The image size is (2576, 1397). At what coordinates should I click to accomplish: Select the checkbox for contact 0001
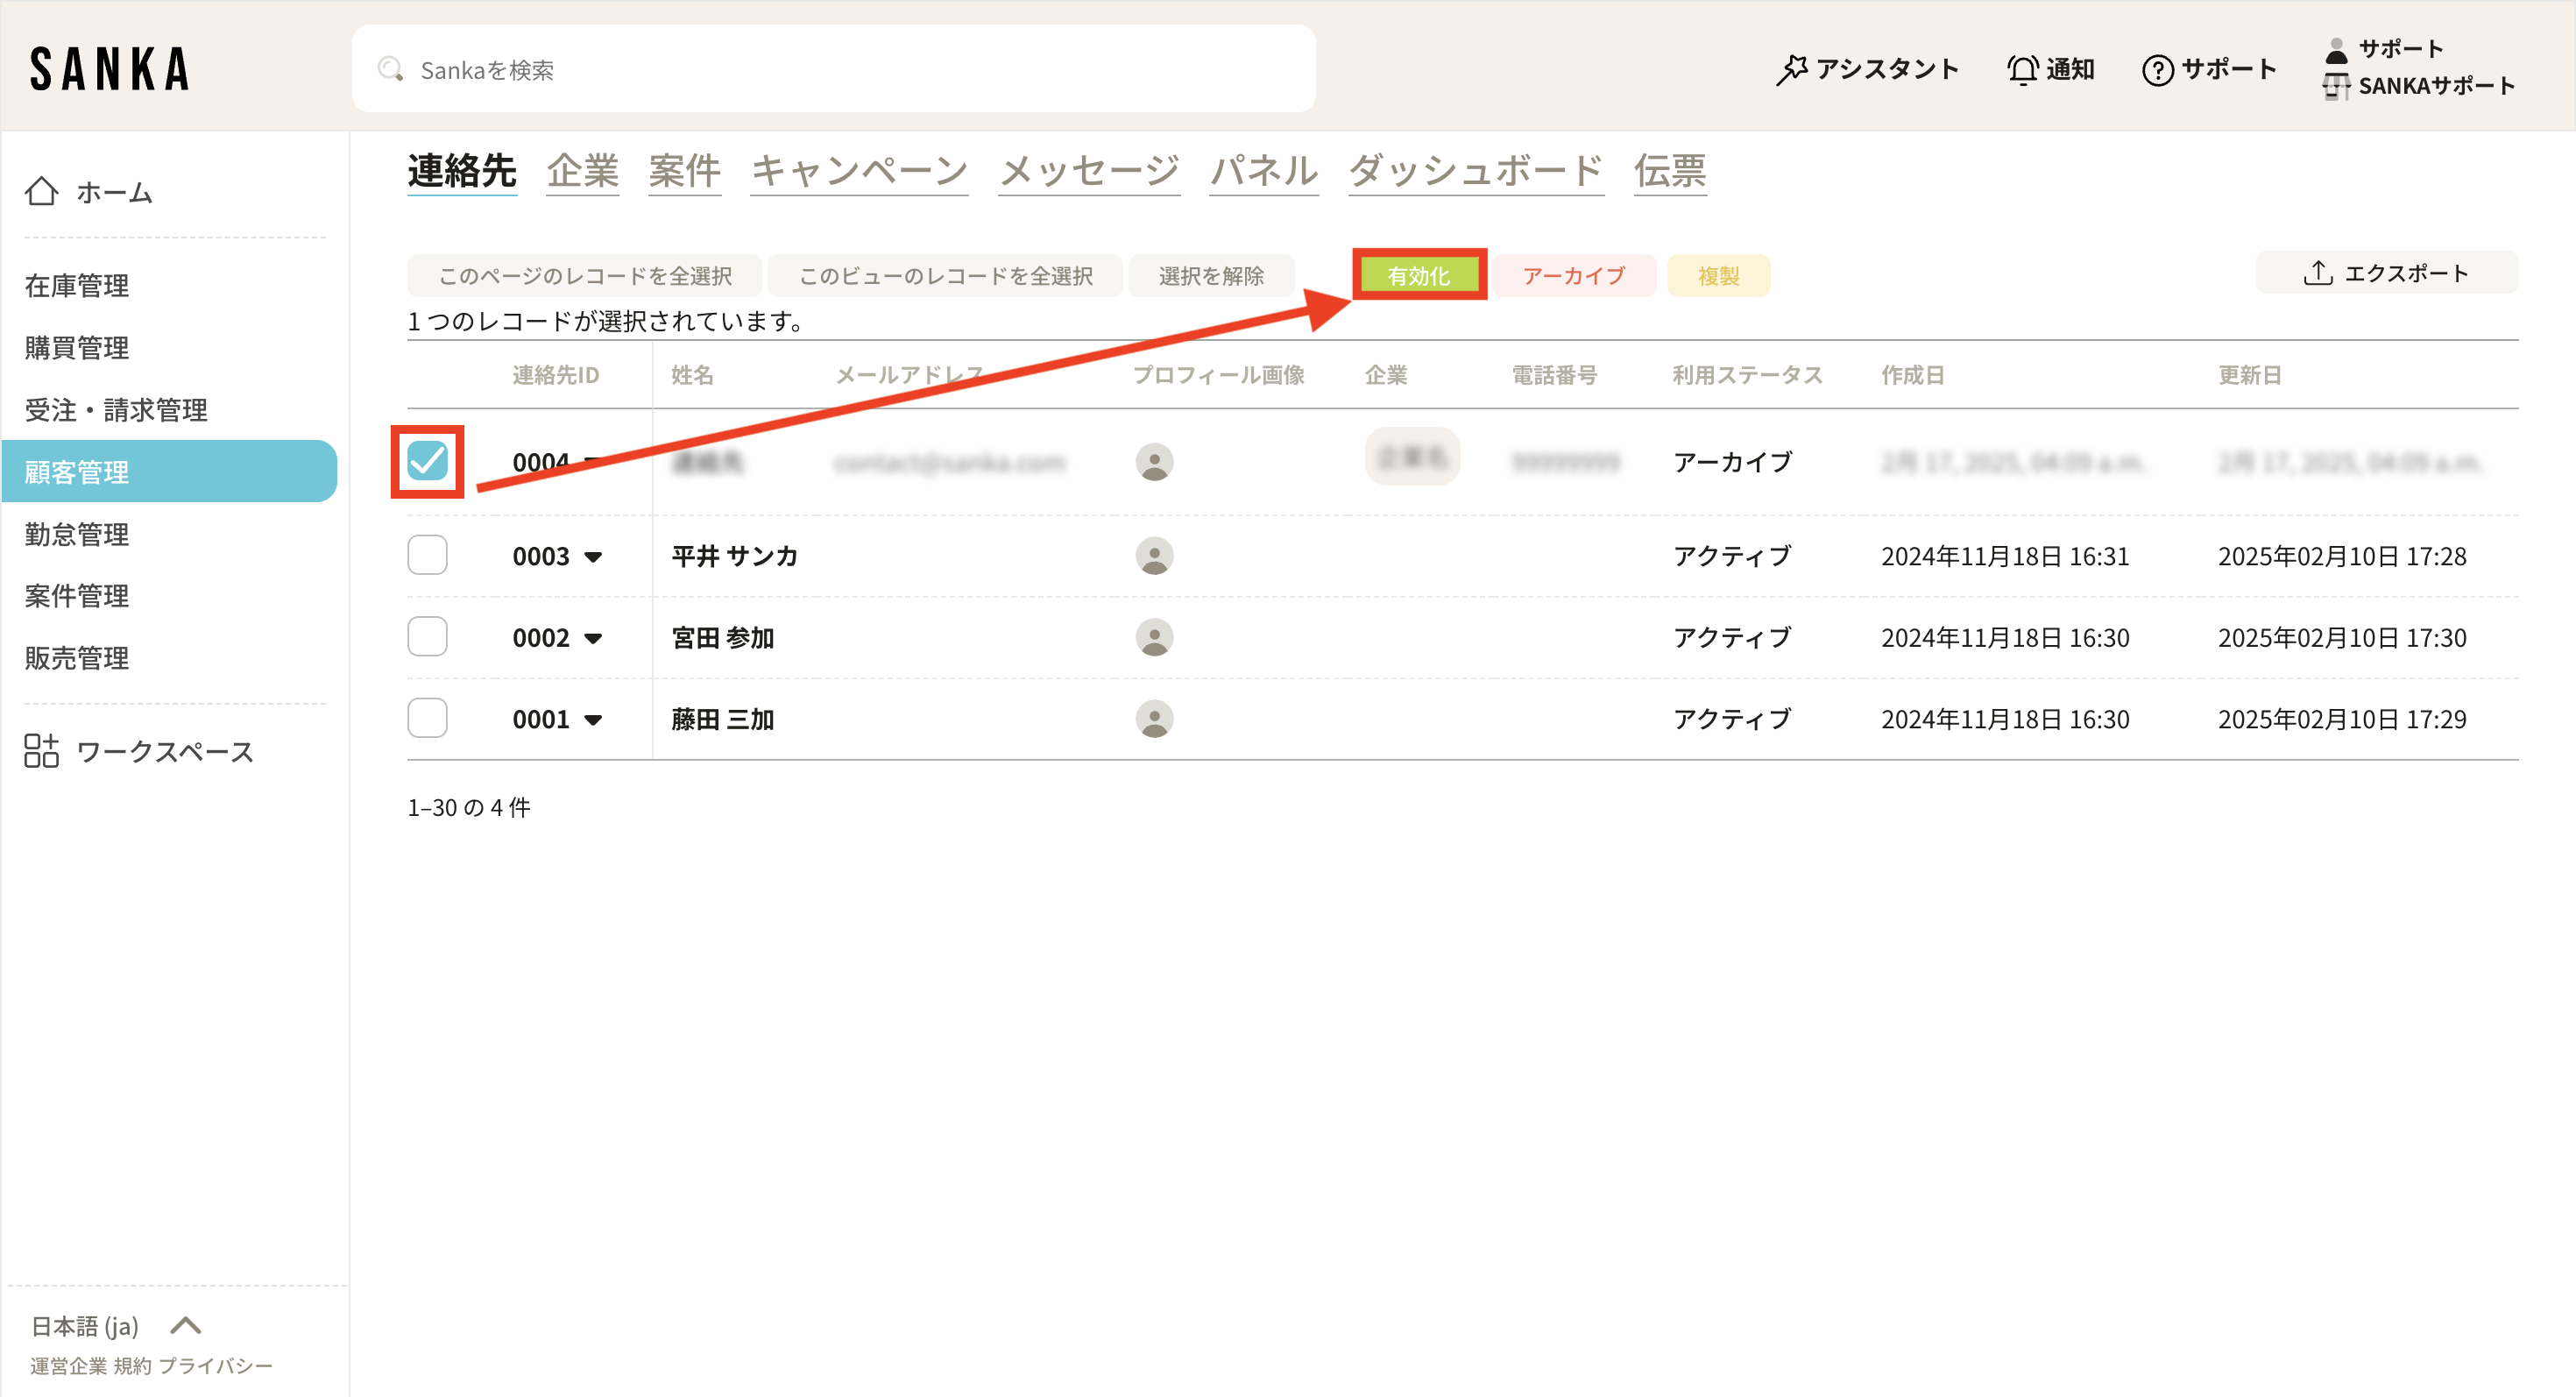[427, 718]
